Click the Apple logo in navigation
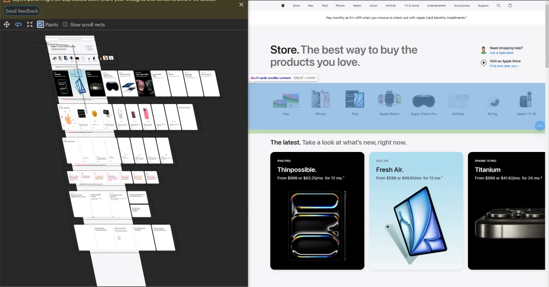 pos(283,5)
